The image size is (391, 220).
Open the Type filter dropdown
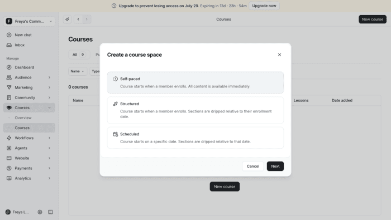coord(96,71)
